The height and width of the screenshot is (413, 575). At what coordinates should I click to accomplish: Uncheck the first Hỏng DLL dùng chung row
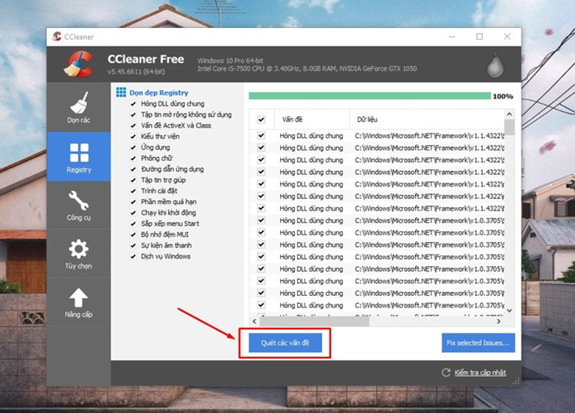tap(261, 136)
